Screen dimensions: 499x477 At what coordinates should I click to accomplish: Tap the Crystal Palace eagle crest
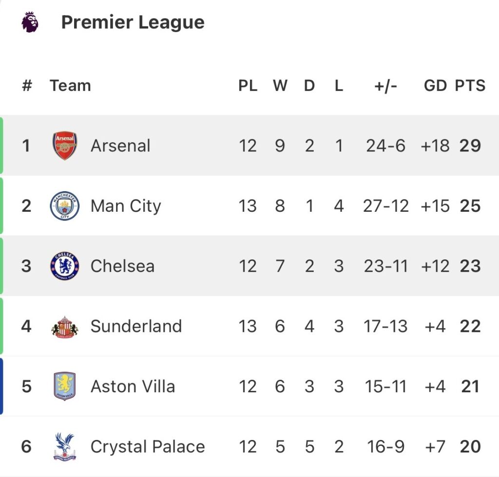65,446
